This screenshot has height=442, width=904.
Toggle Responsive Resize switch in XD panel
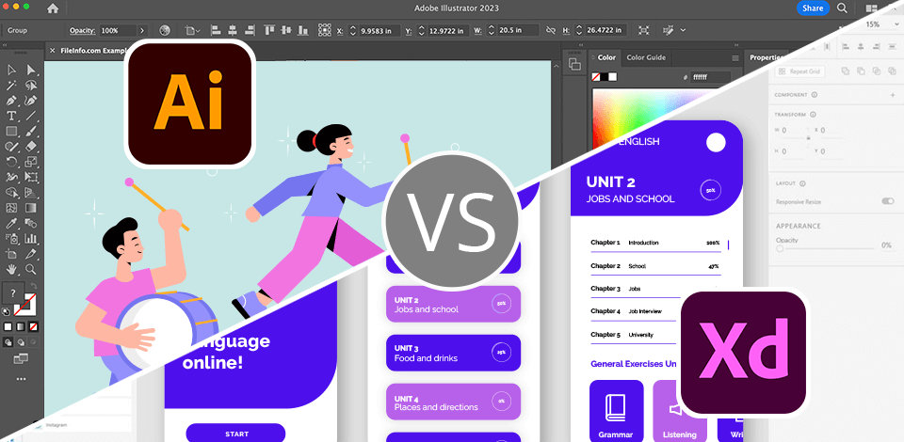[887, 201]
